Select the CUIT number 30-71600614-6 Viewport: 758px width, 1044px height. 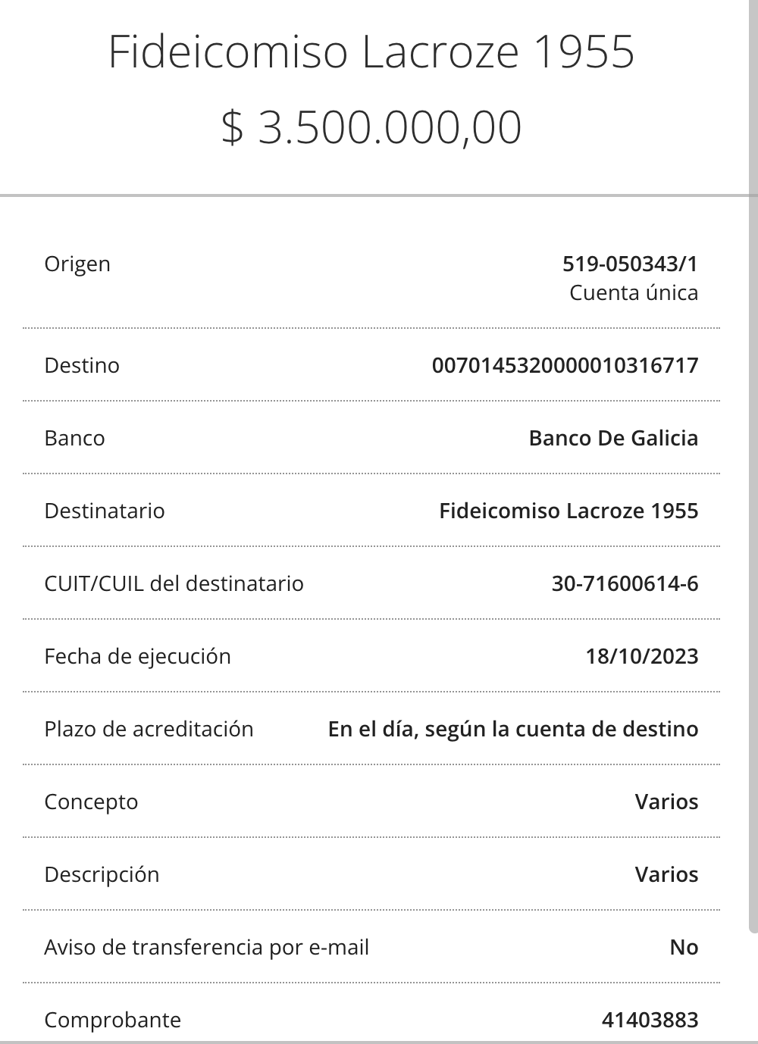click(625, 583)
